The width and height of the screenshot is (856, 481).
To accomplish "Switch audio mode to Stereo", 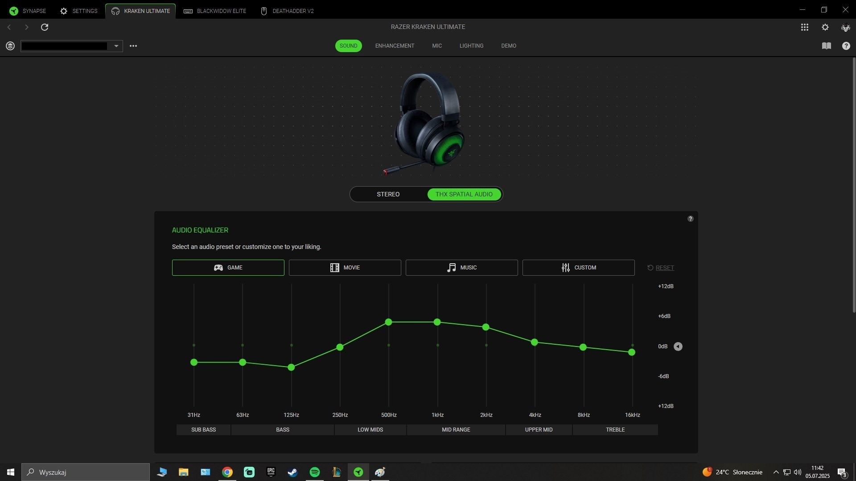I will click(388, 194).
